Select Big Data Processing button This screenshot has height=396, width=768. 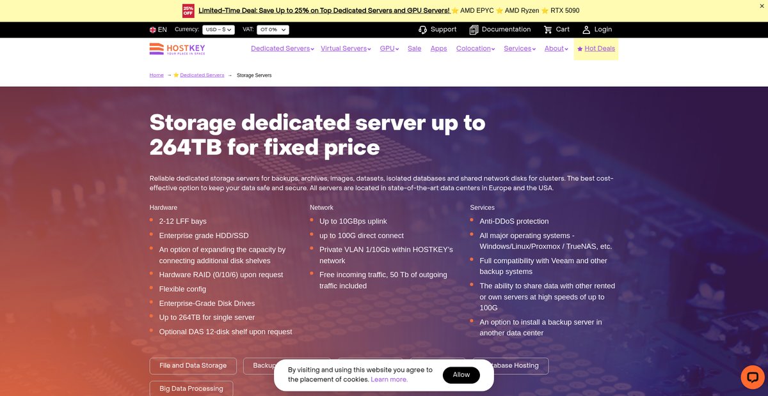coord(191,388)
